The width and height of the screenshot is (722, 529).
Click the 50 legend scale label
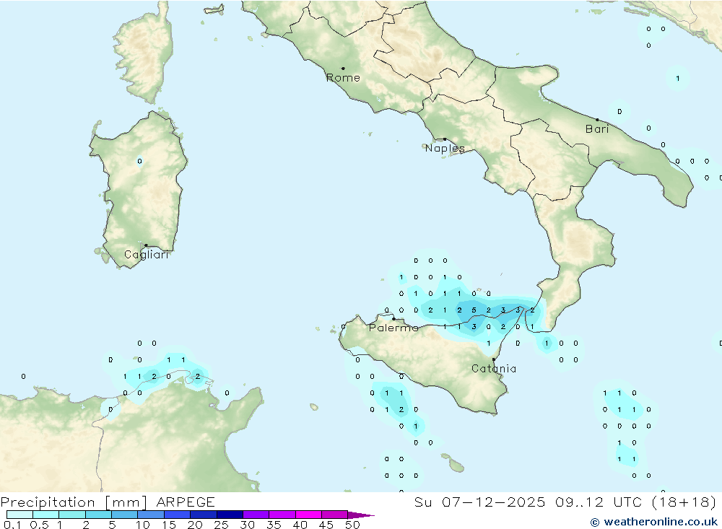pyautogui.click(x=352, y=525)
